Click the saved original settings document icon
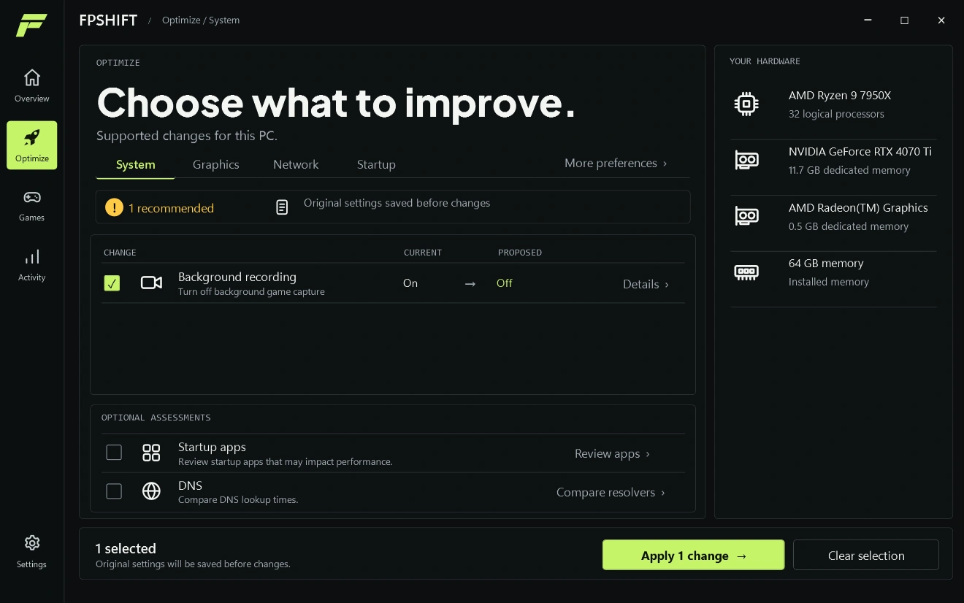964x603 pixels. pyautogui.click(x=282, y=207)
